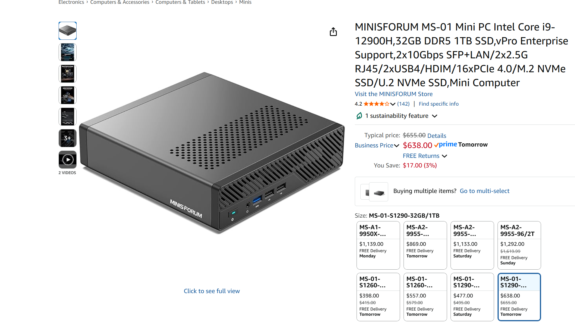Expand the sustainability feature dropdown
The image size is (575, 323).
[x=435, y=116]
